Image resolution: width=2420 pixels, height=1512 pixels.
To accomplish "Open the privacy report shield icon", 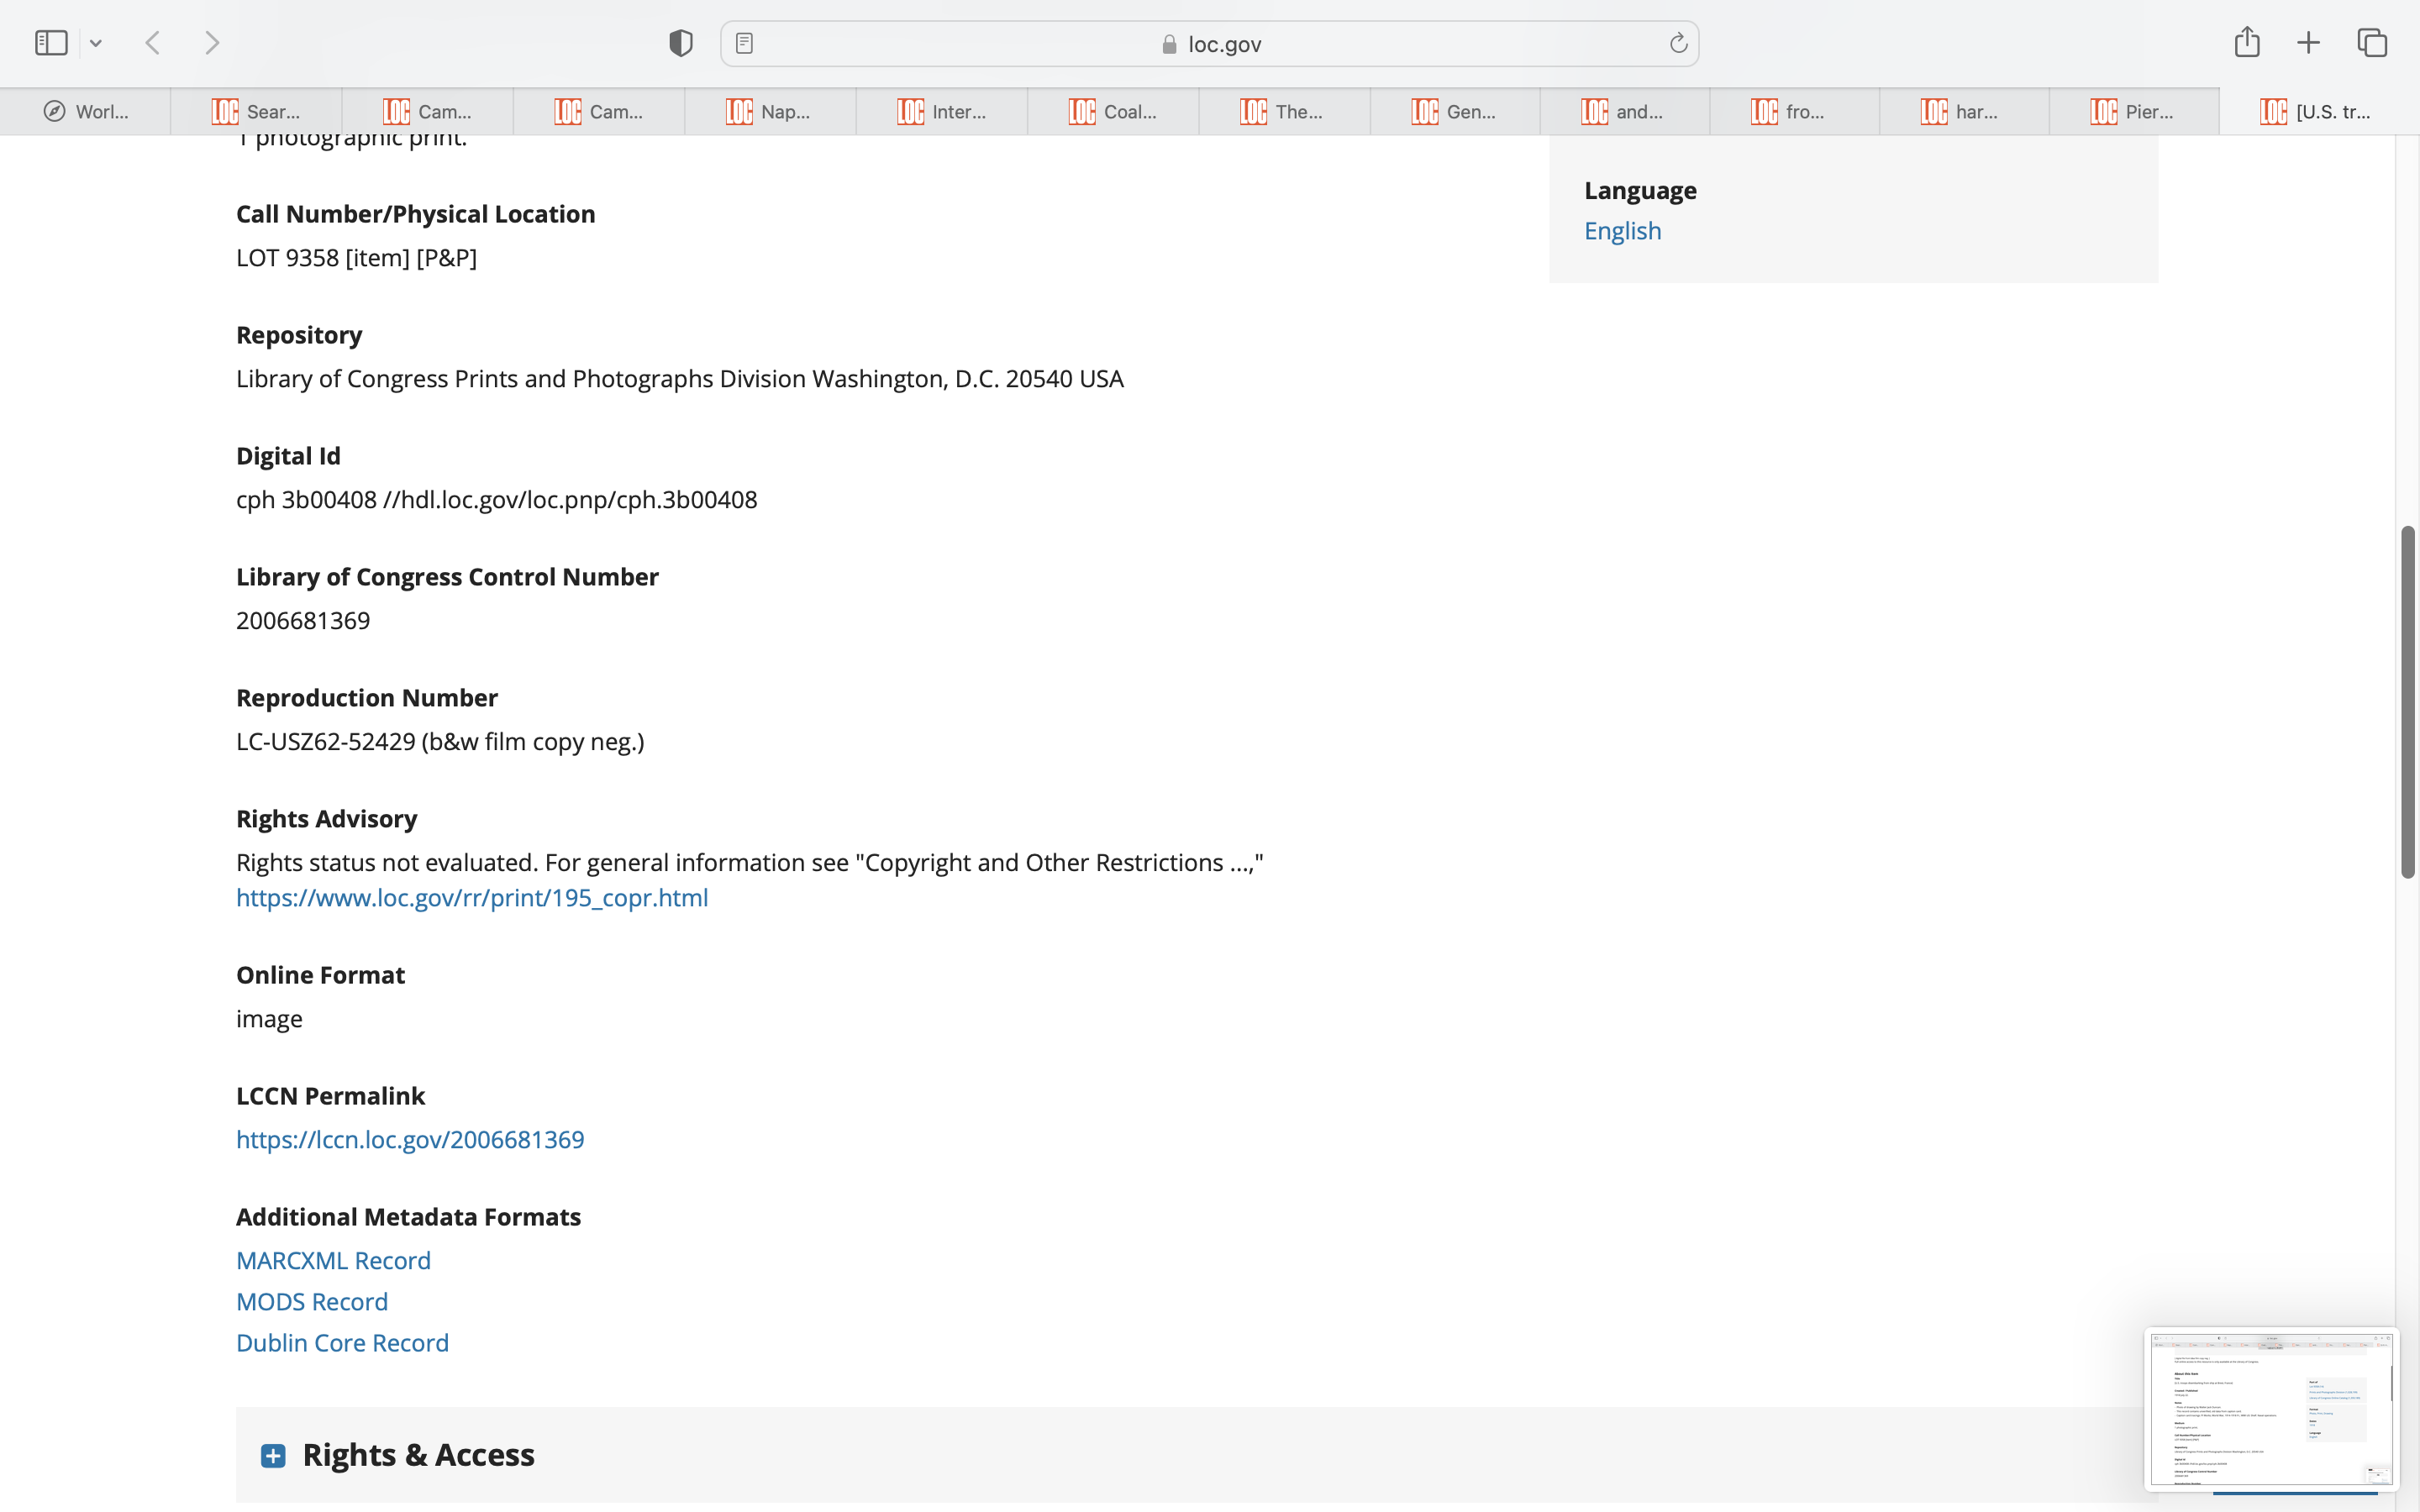I will (x=680, y=43).
